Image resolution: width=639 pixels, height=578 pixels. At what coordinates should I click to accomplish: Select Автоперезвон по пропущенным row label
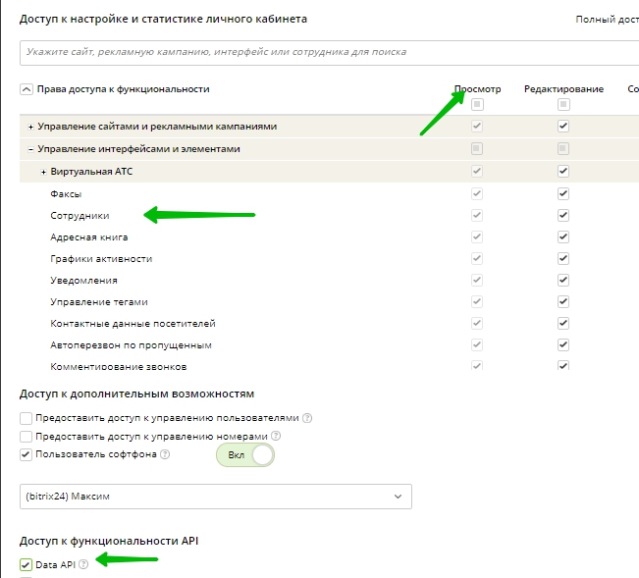coord(131,345)
